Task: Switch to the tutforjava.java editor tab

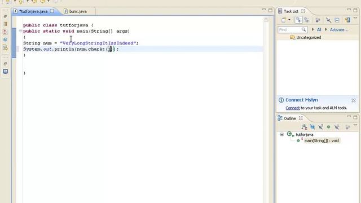Action: pos(33,11)
